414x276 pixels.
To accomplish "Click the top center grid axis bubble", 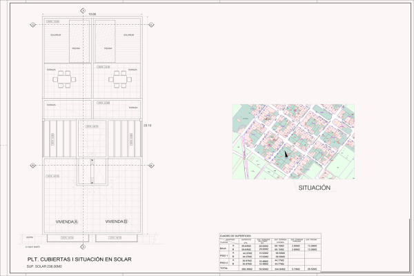I will point(83,11).
